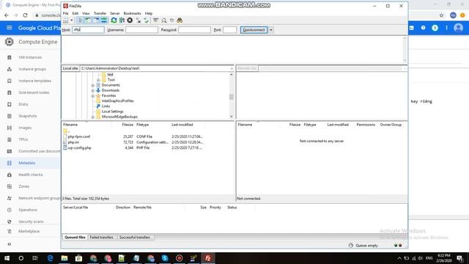This screenshot has height=264, width=469.
Task: Select the wp-config.php file
Action: click(x=80, y=148)
